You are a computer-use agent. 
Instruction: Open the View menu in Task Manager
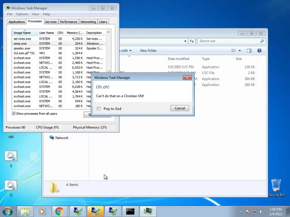click(35, 14)
